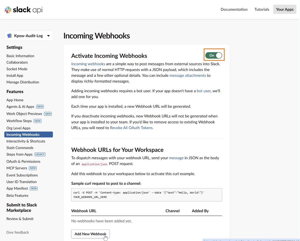300x241 pixels.
Task: Open the App Home feature page
Action: 15,100
